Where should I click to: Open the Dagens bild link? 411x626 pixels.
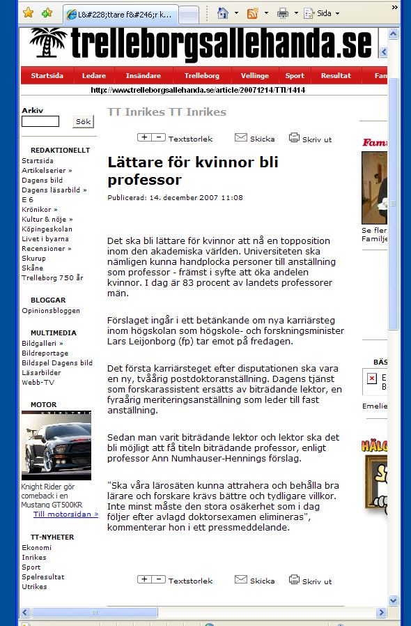point(42,180)
